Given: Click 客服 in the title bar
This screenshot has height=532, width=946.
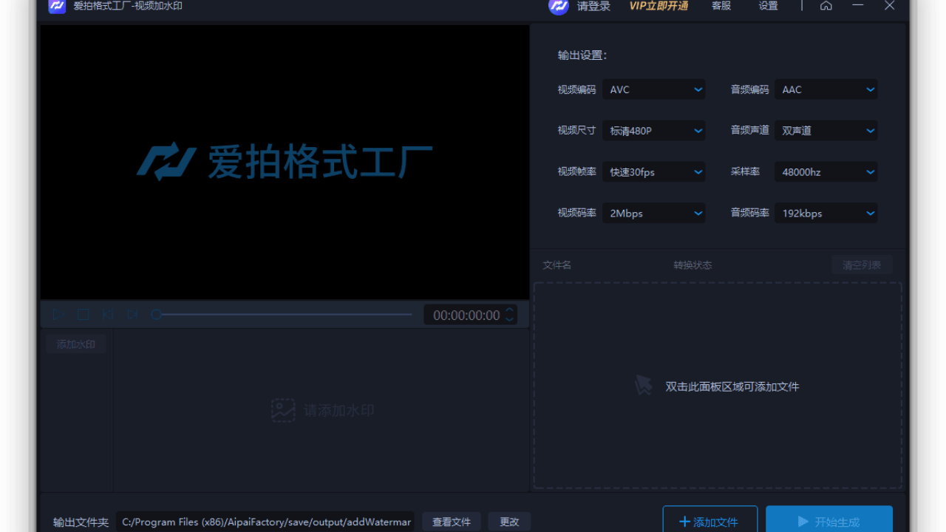Looking at the screenshot, I should coord(721,6).
